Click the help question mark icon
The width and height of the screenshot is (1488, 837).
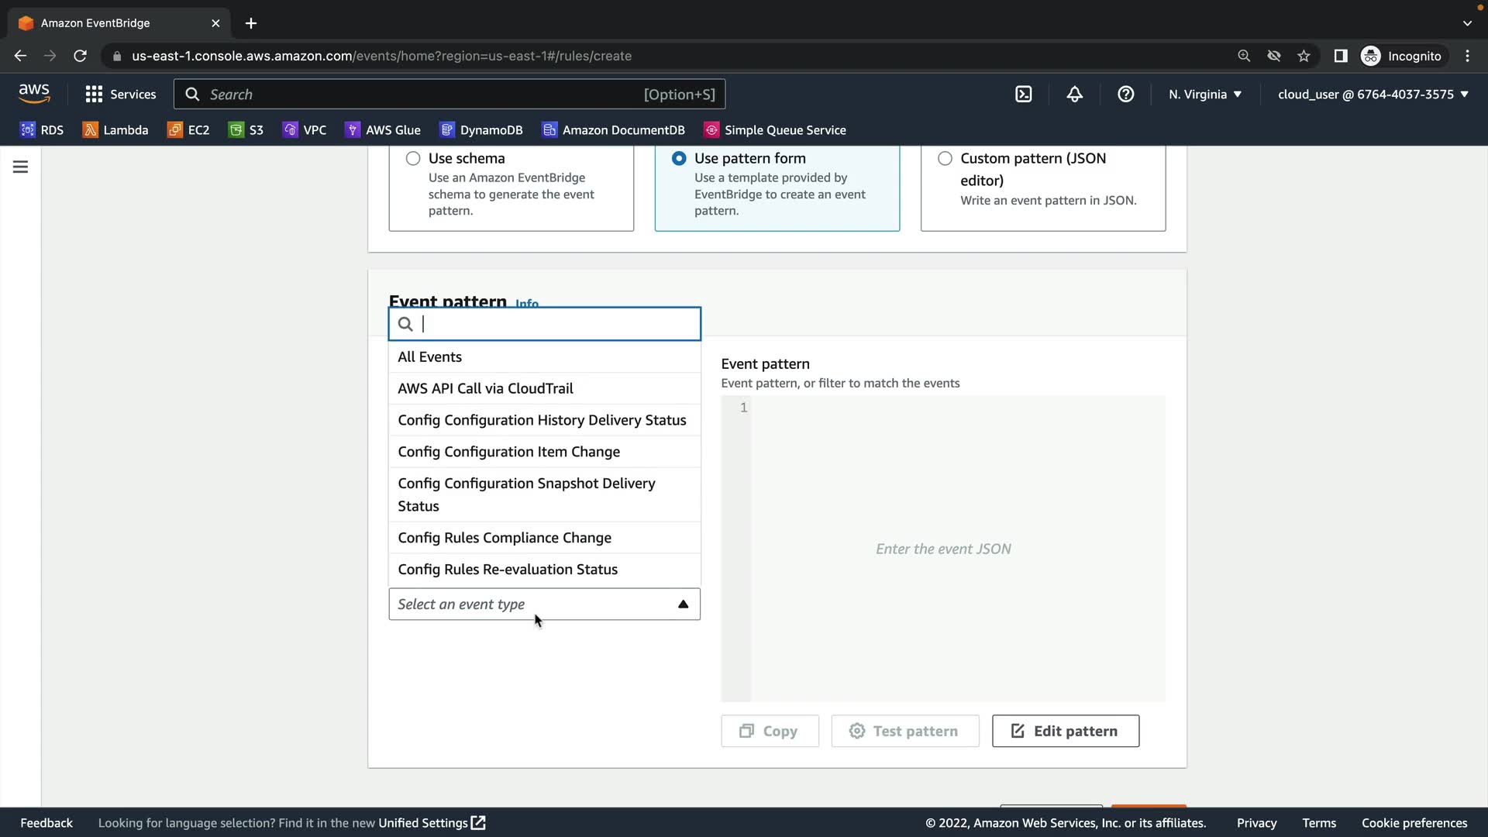tap(1125, 94)
